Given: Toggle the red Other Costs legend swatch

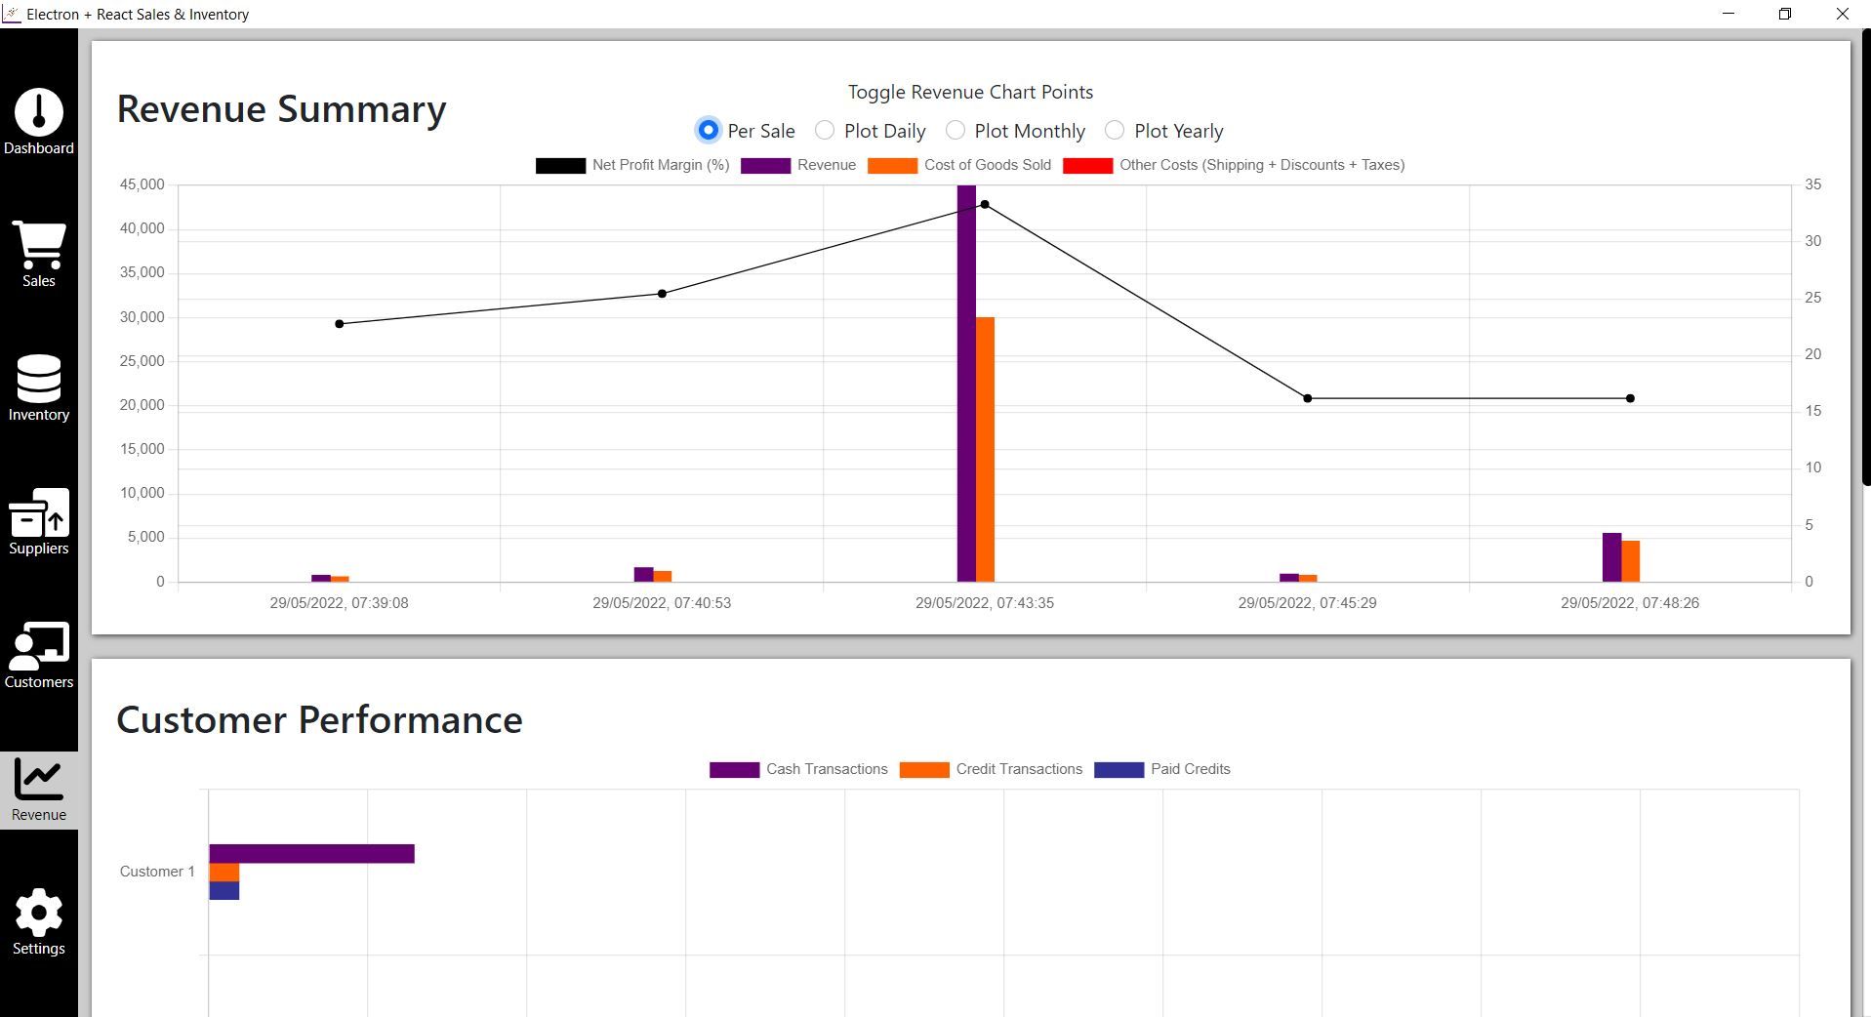Looking at the screenshot, I should [x=1087, y=166].
